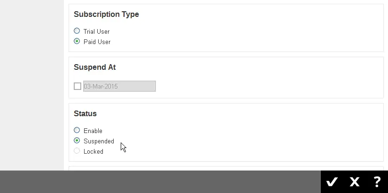Click the "Locked" label text

click(x=93, y=151)
